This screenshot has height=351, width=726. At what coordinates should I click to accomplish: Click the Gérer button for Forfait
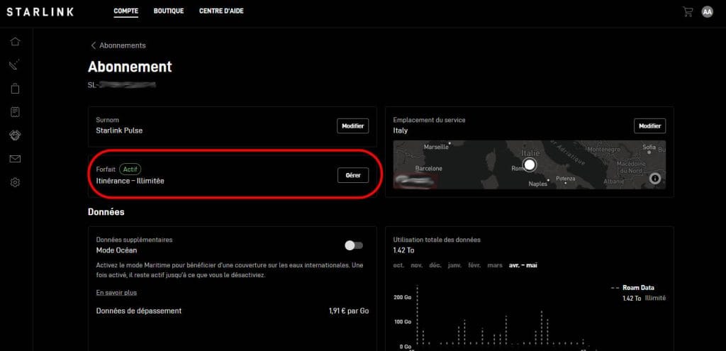tap(353, 176)
